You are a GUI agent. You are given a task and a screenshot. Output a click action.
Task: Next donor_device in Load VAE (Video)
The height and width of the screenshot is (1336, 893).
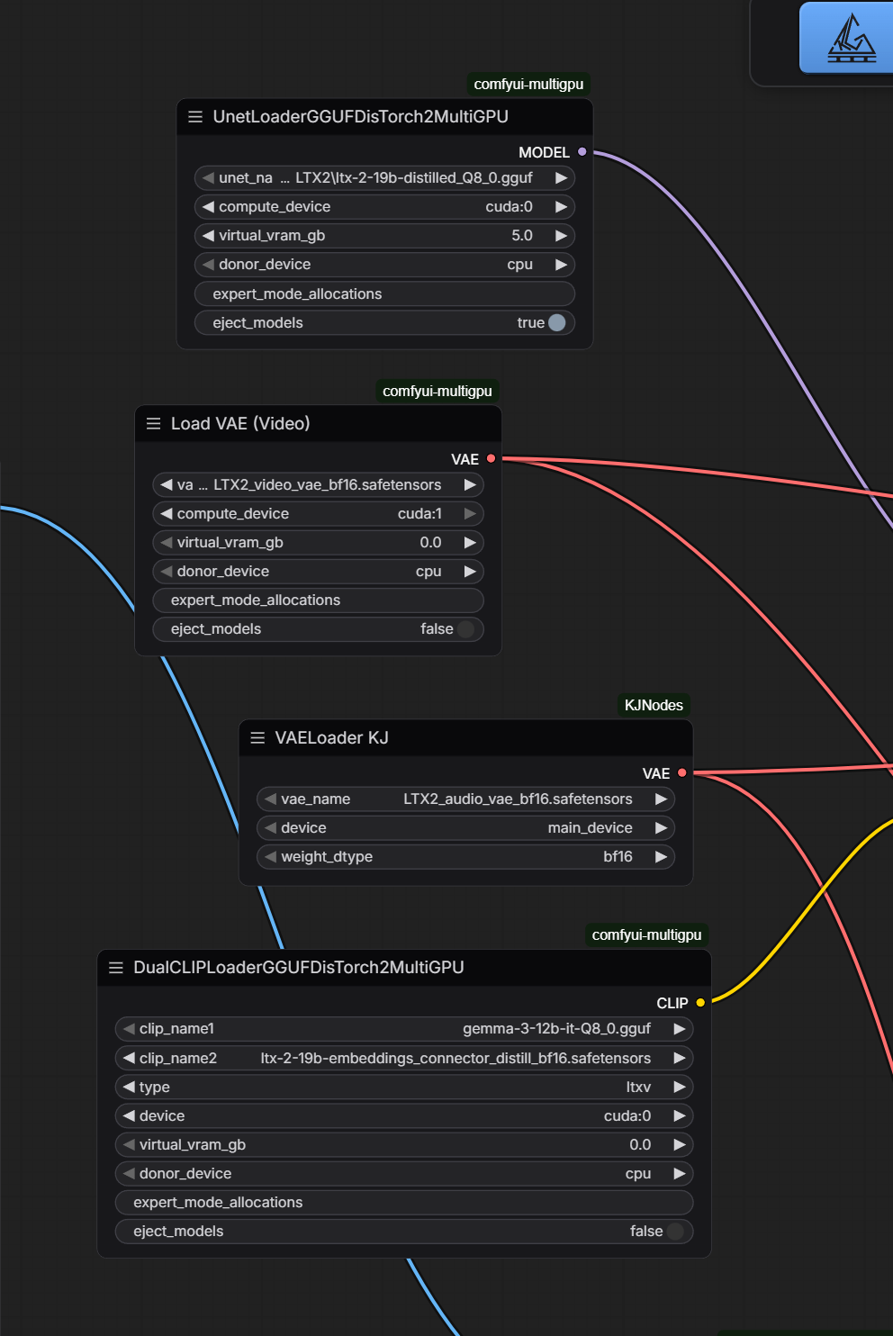(x=470, y=572)
